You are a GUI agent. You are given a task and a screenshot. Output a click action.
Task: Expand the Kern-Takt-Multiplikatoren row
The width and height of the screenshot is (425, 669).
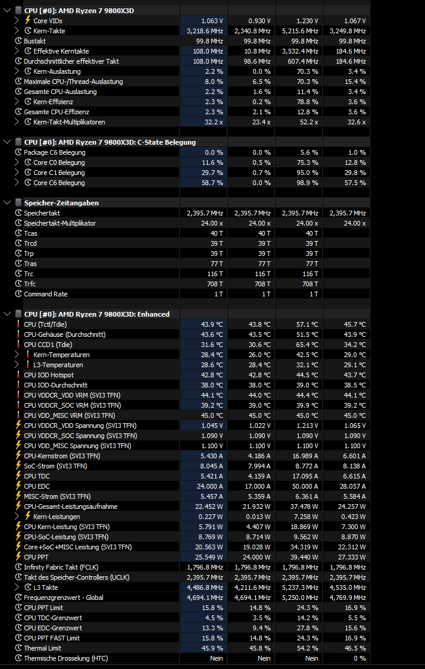pyautogui.click(x=17, y=122)
